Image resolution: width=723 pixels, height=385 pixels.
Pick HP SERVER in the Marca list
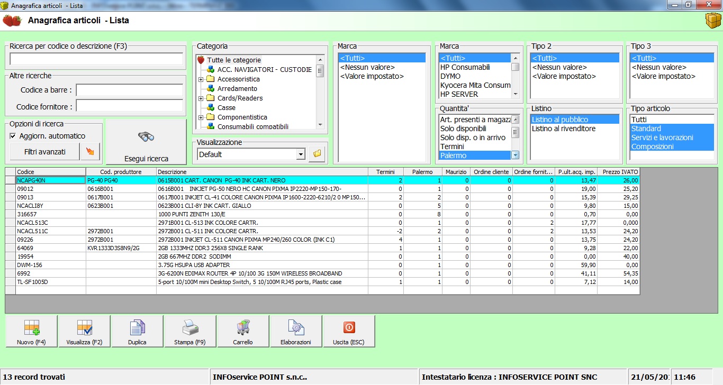[459, 94]
